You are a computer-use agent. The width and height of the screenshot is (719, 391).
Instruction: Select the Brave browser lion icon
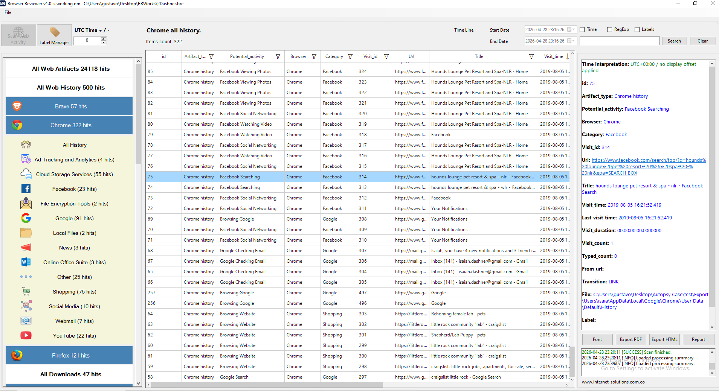click(17, 106)
